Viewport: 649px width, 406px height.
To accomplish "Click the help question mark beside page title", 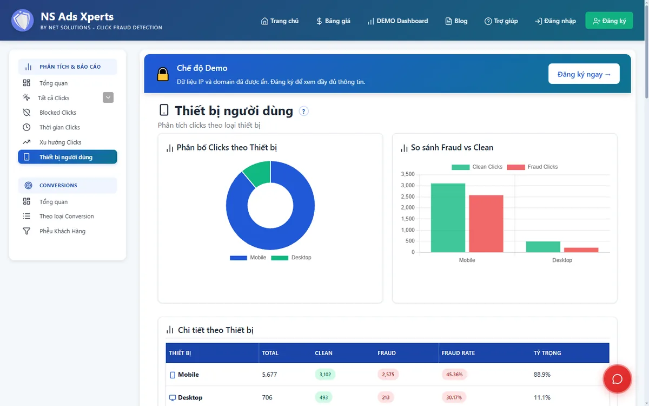I will (x=304, y=111).
